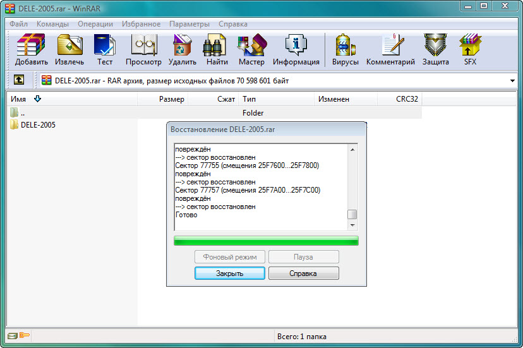
Task: Click the Закрыть button in dialog
Action: click(230, 273)
